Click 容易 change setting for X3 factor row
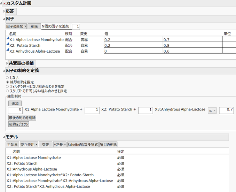Image resolution: width=236 pixels, height=192 pixels. (x=84, y=51)
